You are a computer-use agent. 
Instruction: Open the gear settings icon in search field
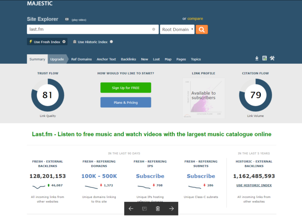click(153, 29)
